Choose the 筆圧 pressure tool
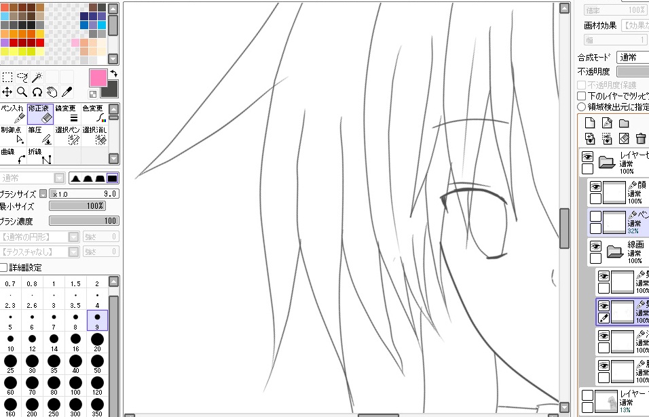Image resolution: width=649 pixels, height=417 pixels. (40, 136)
